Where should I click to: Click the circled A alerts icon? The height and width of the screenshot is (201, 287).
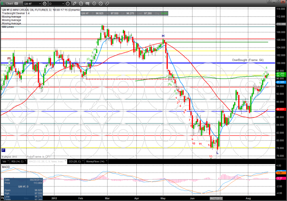tap(101, 4)
